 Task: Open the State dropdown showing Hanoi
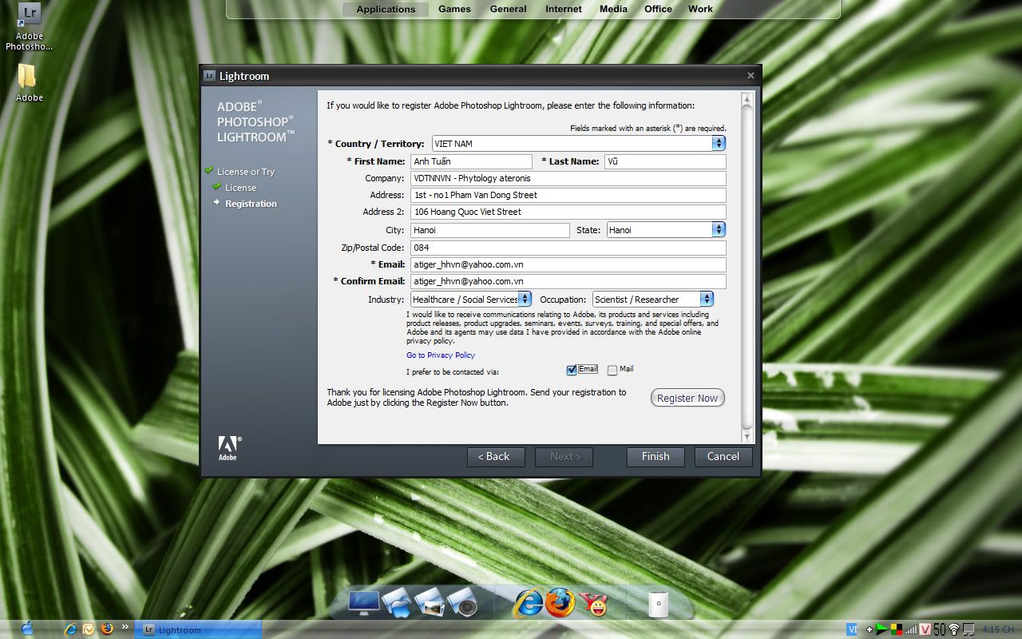[719, 230]
